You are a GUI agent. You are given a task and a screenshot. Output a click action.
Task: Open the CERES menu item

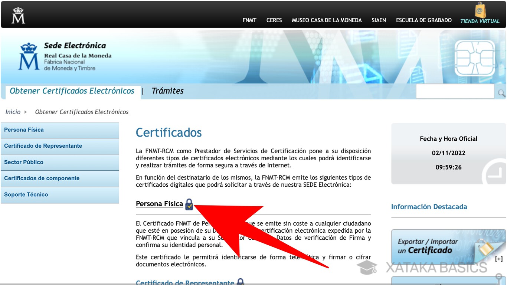tap(274, 20)
